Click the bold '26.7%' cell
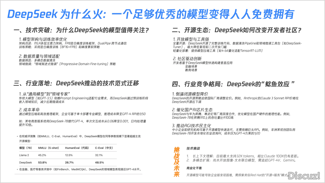Screen dimensions: 325x183 (x=69, y=163)
